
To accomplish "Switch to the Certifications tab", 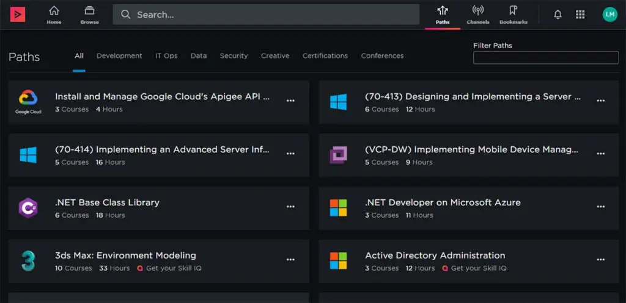I will 325,55.
